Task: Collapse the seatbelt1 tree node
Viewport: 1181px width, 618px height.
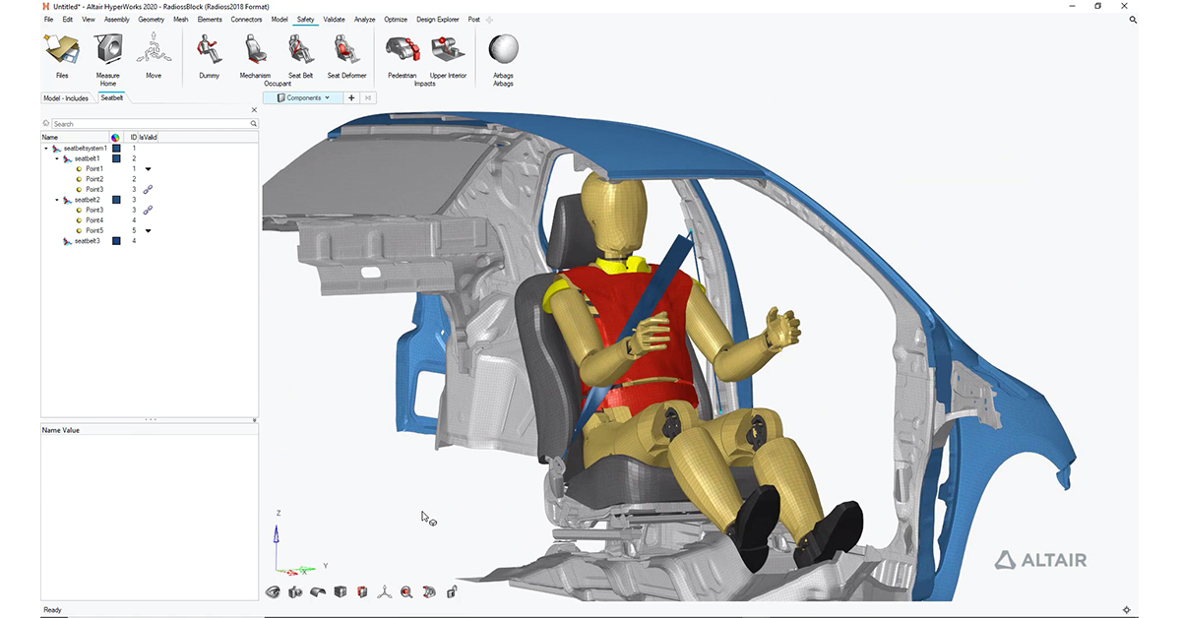Action: pos(57,158)
